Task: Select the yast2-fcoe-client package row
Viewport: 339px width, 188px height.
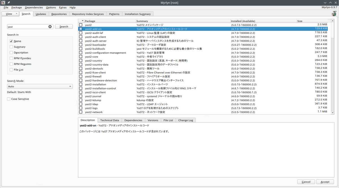Action: coord(203,72)
